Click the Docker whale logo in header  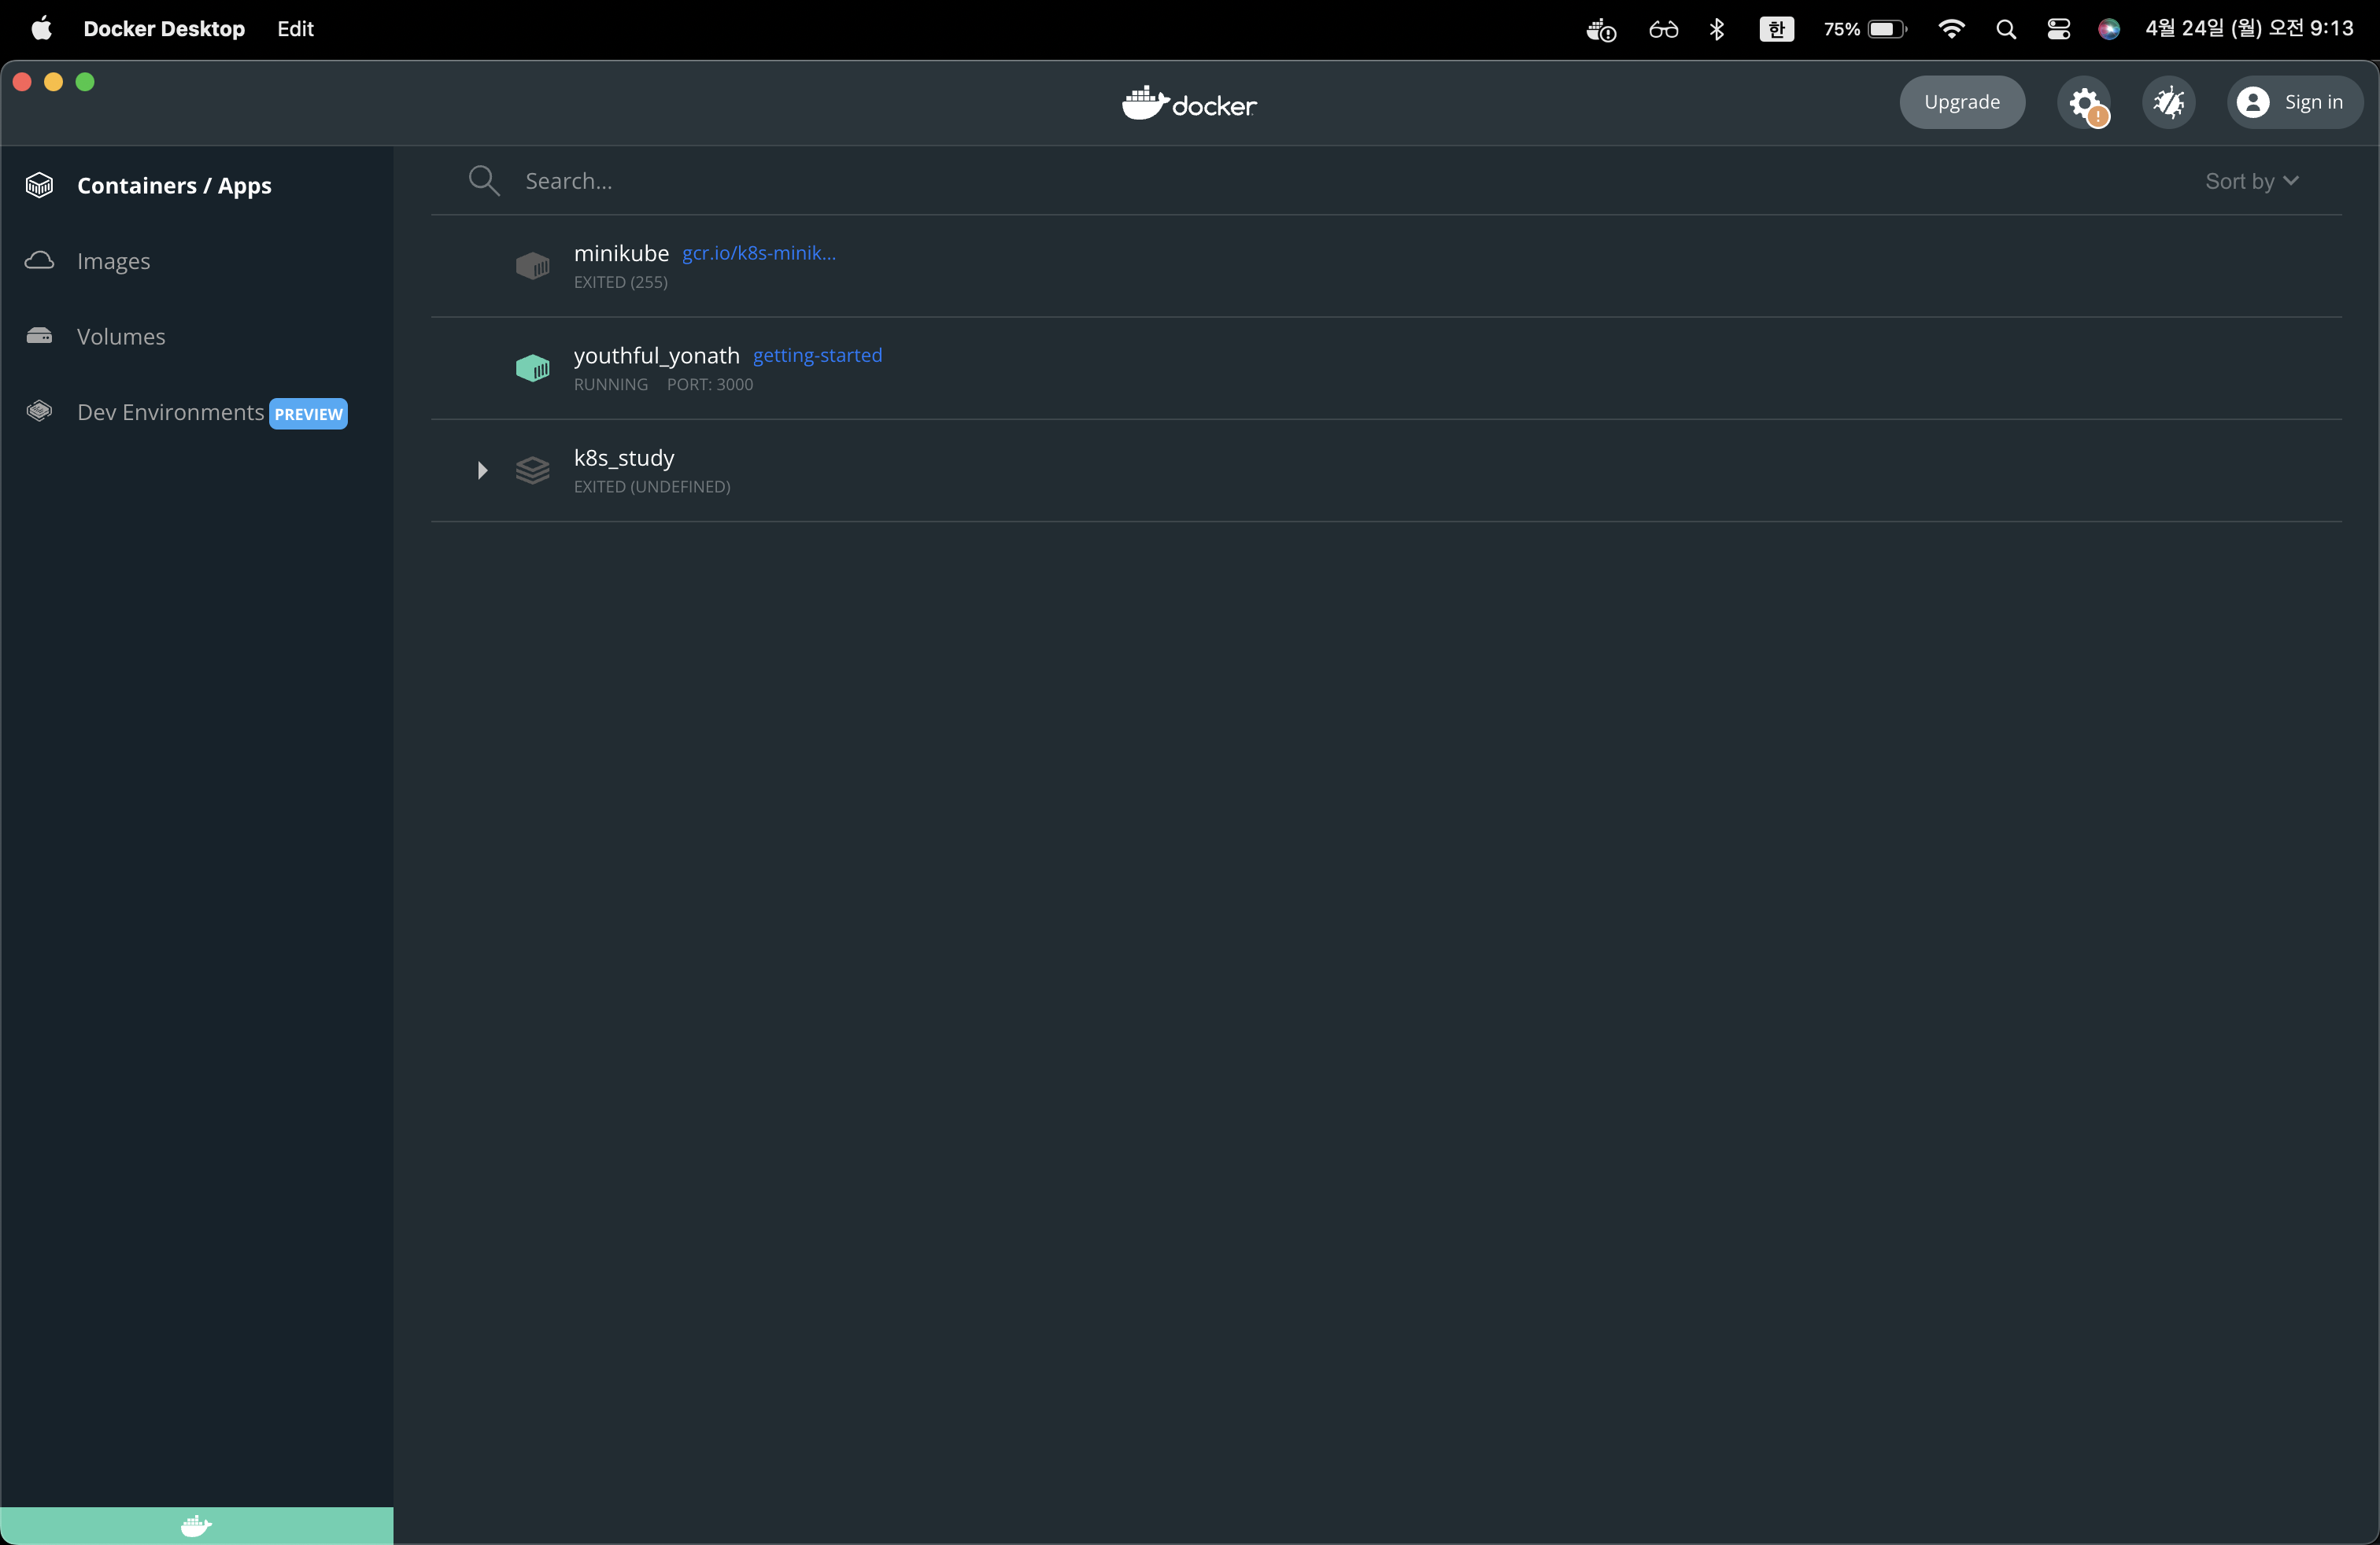[1189, 102]
